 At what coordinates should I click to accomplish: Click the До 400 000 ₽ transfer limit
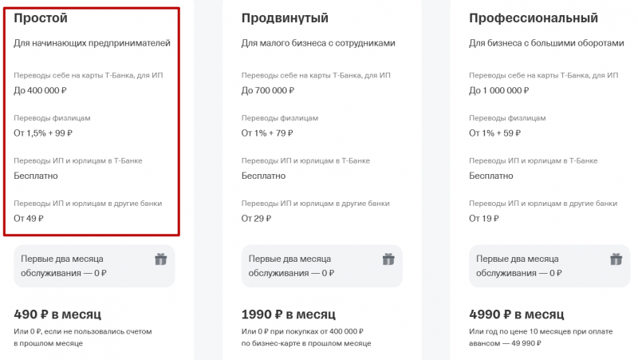click(x=42, y=90)
